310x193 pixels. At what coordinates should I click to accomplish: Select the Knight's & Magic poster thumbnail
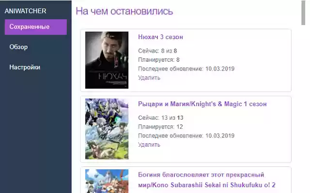click(107, 129)
